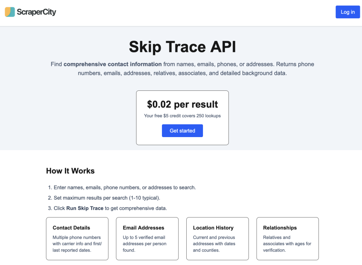Select the Relationships card title

[x=280, y=228]
